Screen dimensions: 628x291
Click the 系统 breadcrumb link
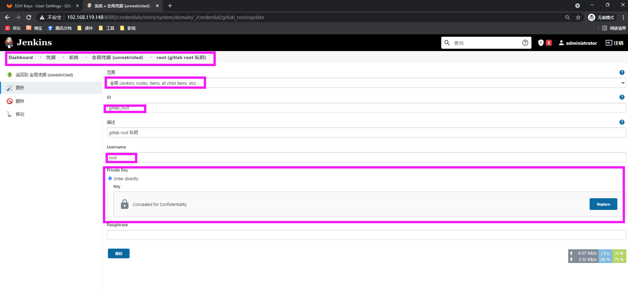74,57
